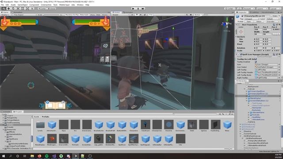
Task: Toggle Stats overlay in Game view
Action: pyautogui.click(x=98, y=15)
